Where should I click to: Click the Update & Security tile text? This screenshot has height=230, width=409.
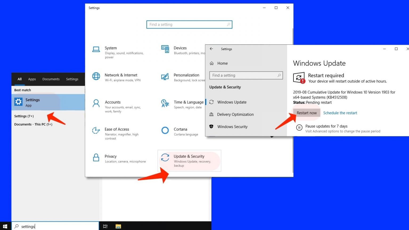coord(189,156)
